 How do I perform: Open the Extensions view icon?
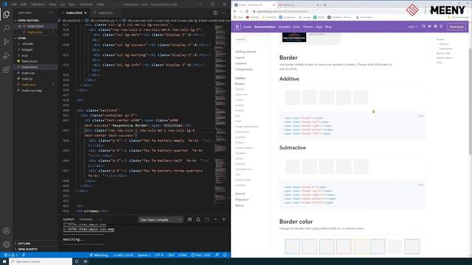[7, 70]
